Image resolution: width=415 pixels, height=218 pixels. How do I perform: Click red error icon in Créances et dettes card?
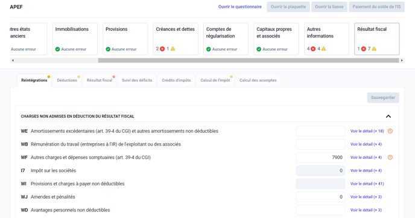point(162,49)
